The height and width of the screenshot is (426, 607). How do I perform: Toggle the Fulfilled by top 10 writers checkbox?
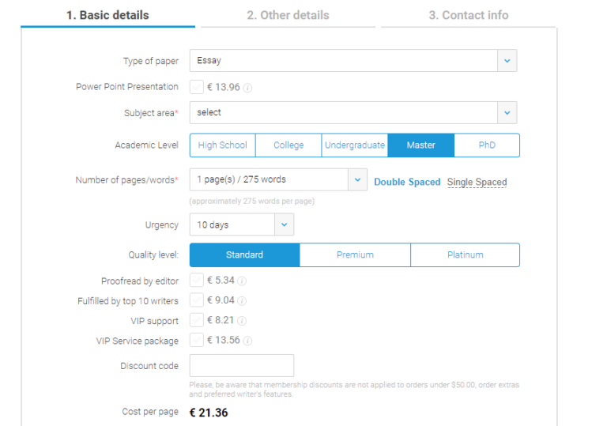click(x=197, y=300)
